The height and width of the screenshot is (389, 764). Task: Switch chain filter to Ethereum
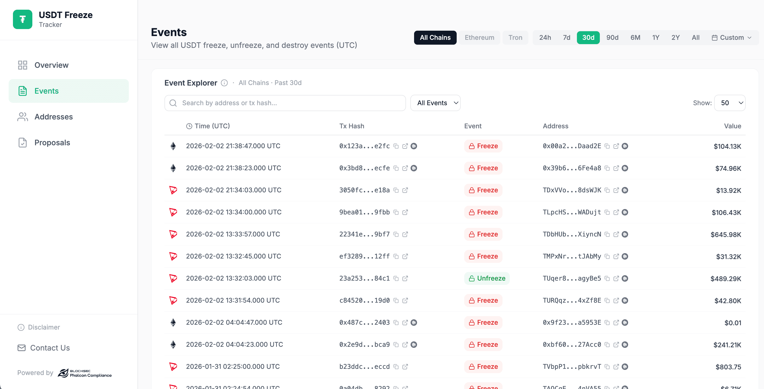(479, 38)
